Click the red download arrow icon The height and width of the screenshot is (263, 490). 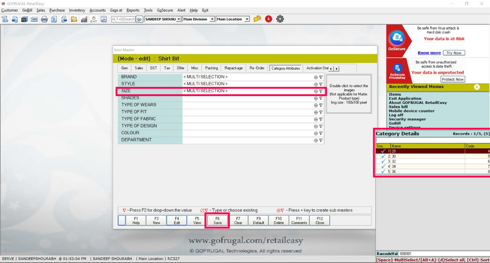(x=268, y=19)
